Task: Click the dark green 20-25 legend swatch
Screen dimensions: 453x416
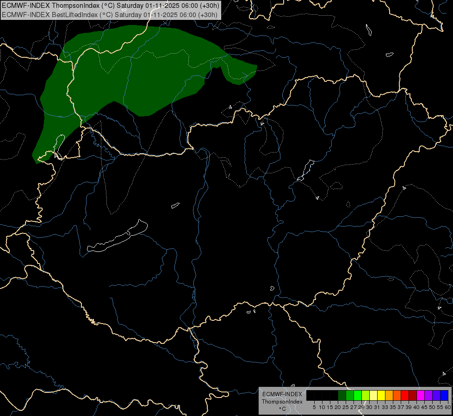Action: (342, 395)
